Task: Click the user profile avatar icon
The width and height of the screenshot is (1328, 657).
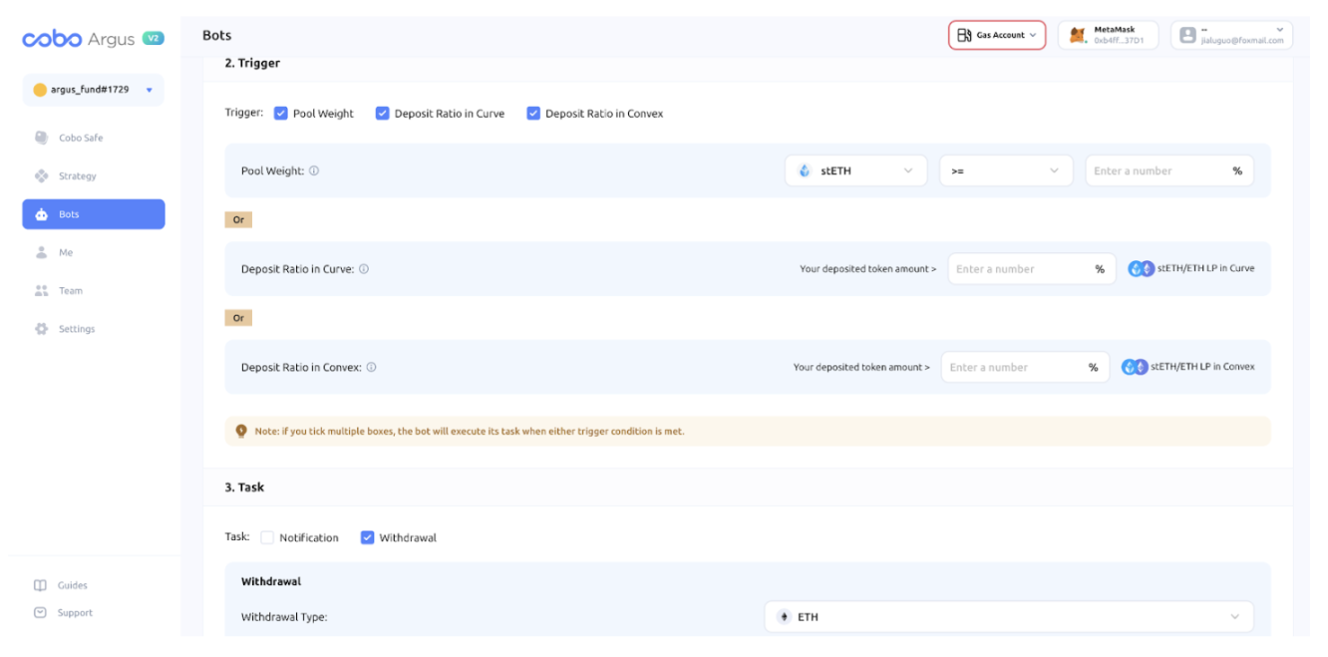Action: click(x=1187, y=35)
